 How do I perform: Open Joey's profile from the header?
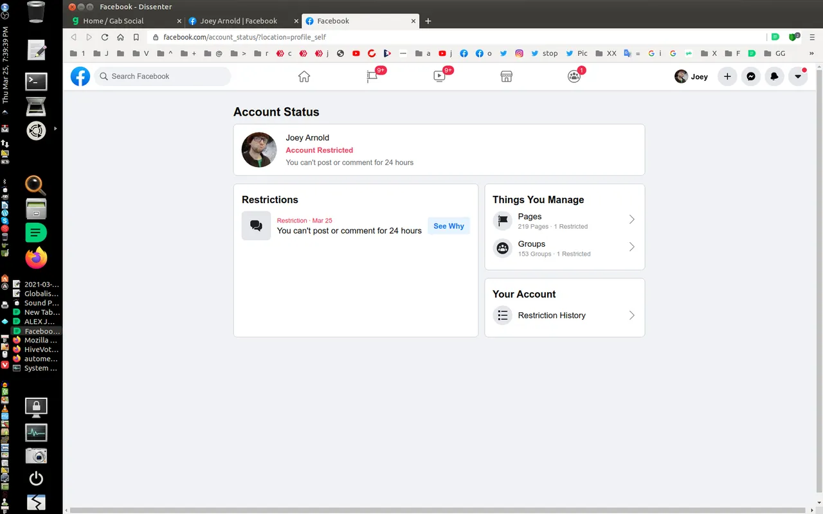pos(691,76)
